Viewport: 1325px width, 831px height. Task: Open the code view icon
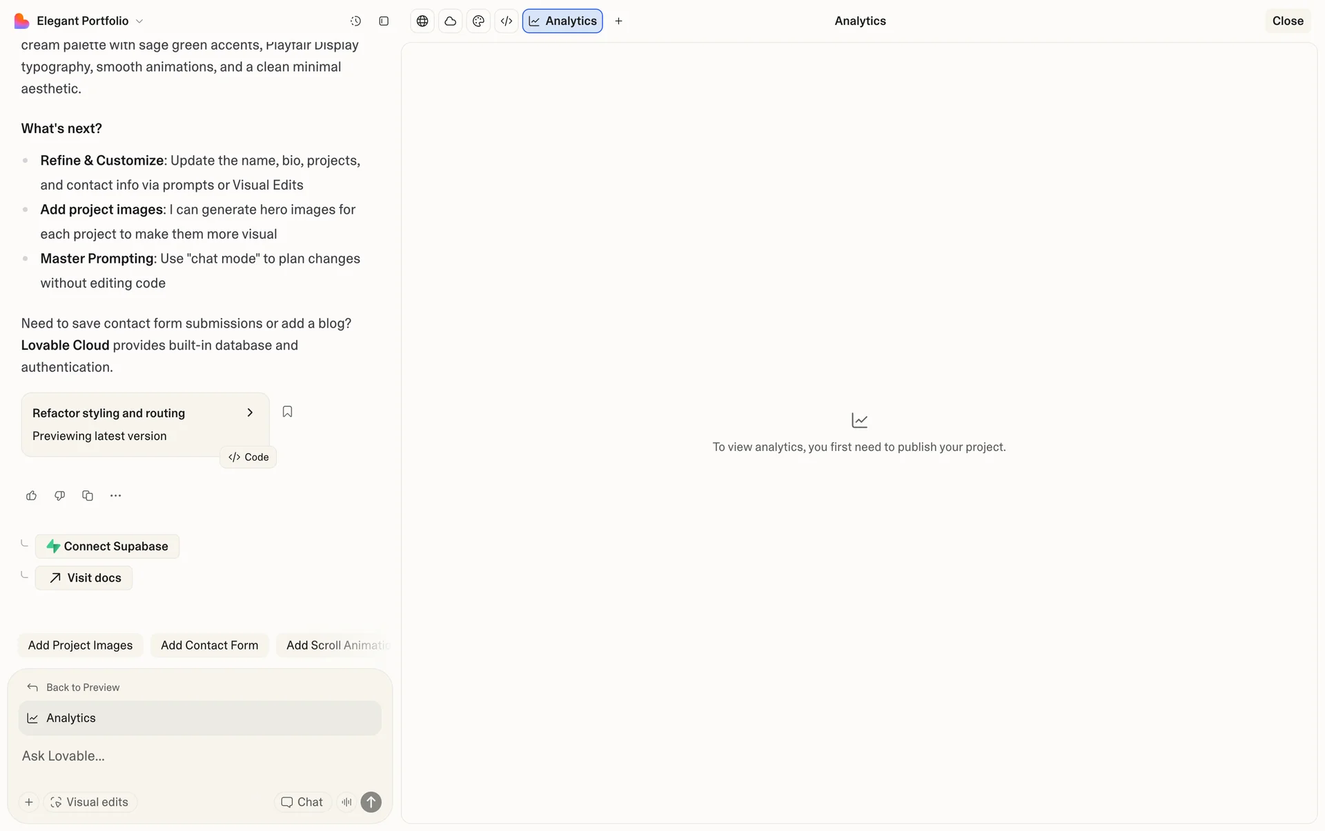click(506, 21)
